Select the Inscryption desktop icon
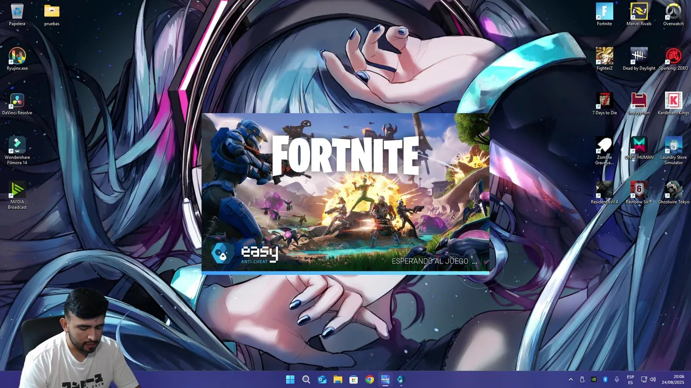This screenshot has width=691, height=388. click(x=639, y=104)
